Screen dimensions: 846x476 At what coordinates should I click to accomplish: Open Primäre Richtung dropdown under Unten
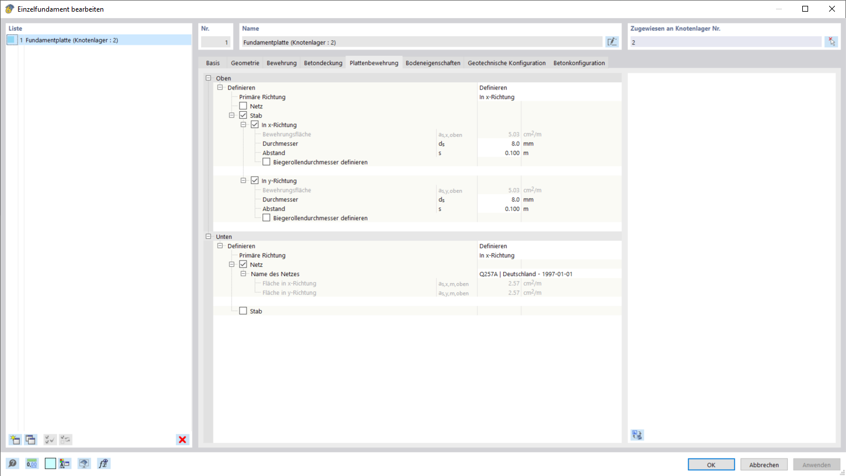pos(549,255)
